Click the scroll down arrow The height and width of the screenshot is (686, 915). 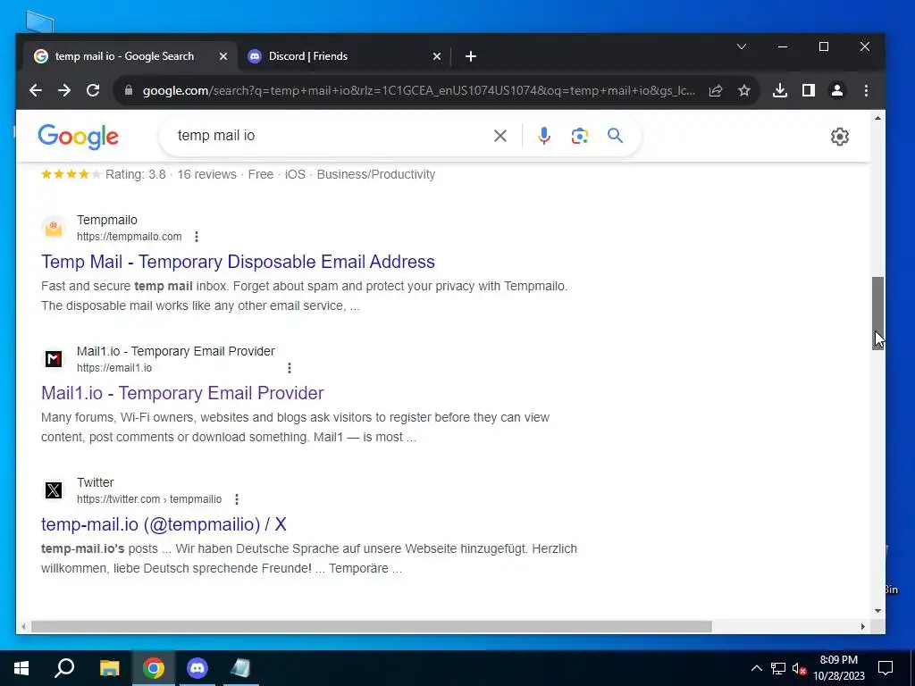(878, 611)
